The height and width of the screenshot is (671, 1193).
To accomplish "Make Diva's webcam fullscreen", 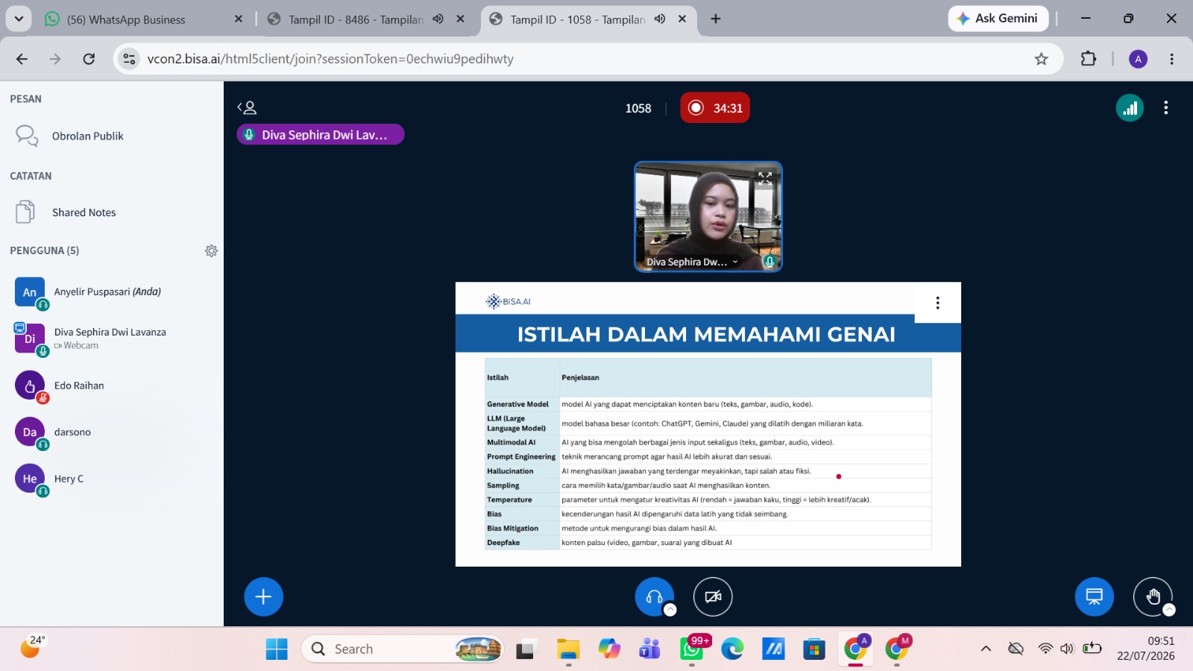I will pos(765,178).
